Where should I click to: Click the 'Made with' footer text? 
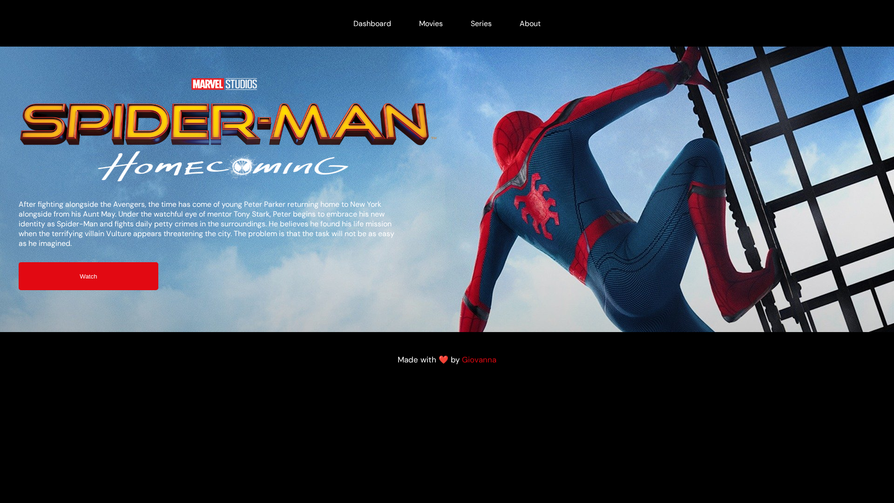coord(417,360)
